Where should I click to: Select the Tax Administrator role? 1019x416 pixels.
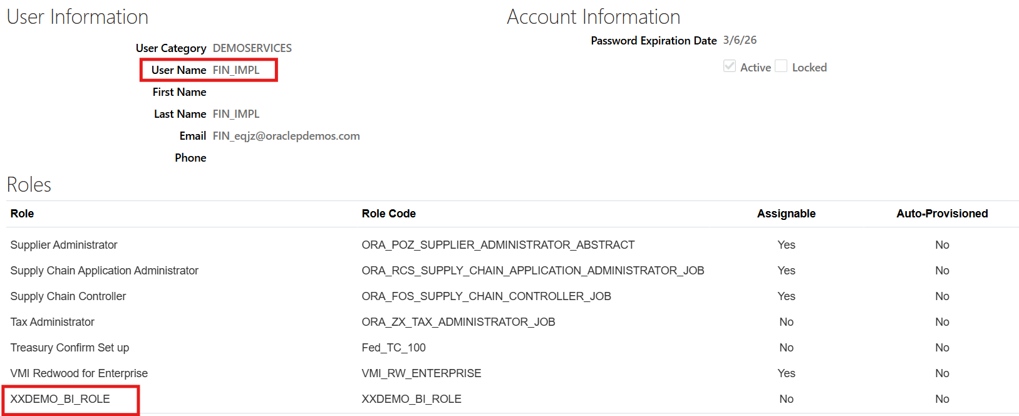tap(53, 322)
